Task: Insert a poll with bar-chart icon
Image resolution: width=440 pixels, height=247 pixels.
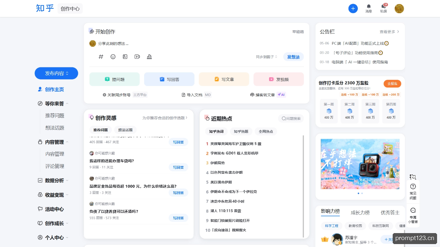Action: click(149, 57)
